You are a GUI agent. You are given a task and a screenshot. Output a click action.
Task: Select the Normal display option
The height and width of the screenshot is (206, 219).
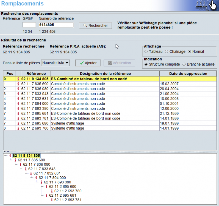pos(190,52)
